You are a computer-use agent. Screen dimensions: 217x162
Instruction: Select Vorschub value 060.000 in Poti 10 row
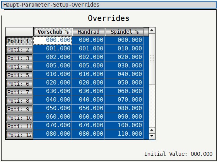click(53, 117)
